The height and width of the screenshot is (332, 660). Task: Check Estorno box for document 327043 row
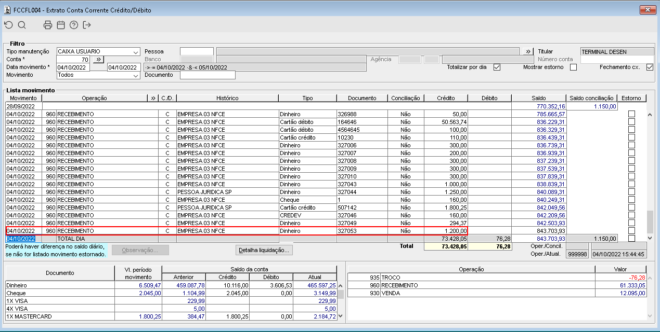point(631,184)
